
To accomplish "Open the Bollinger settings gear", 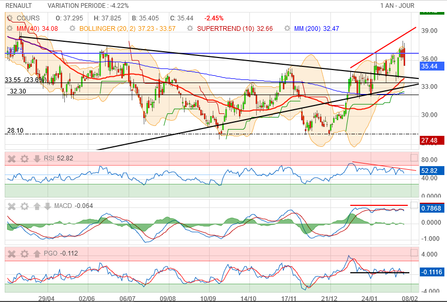I will (x=73, y=29).
